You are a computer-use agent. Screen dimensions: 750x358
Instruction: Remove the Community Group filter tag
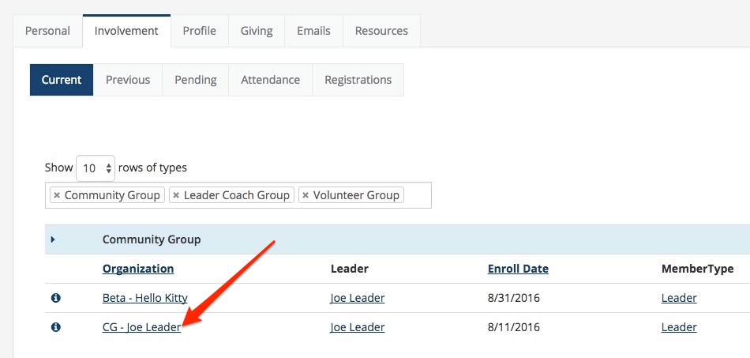[57, 195]
